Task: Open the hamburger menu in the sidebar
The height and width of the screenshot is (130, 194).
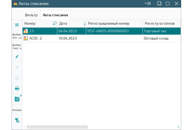Action: [x=17, y=25]
